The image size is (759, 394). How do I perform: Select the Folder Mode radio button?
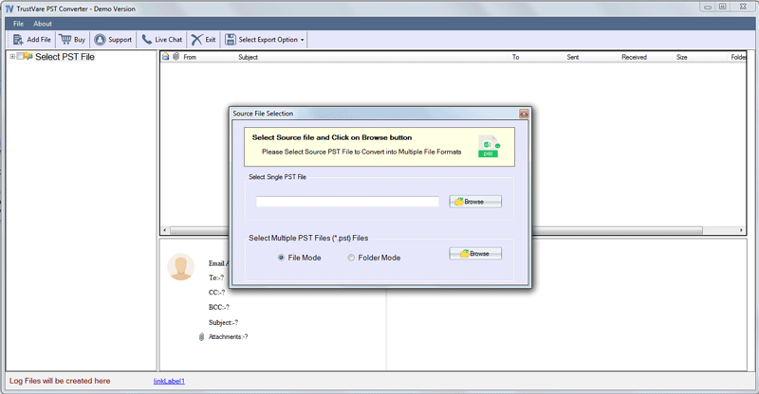click(x=351, y=258)
